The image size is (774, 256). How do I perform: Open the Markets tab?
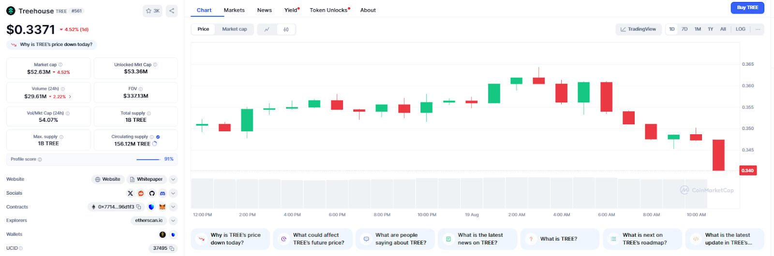tap(234, 10)
